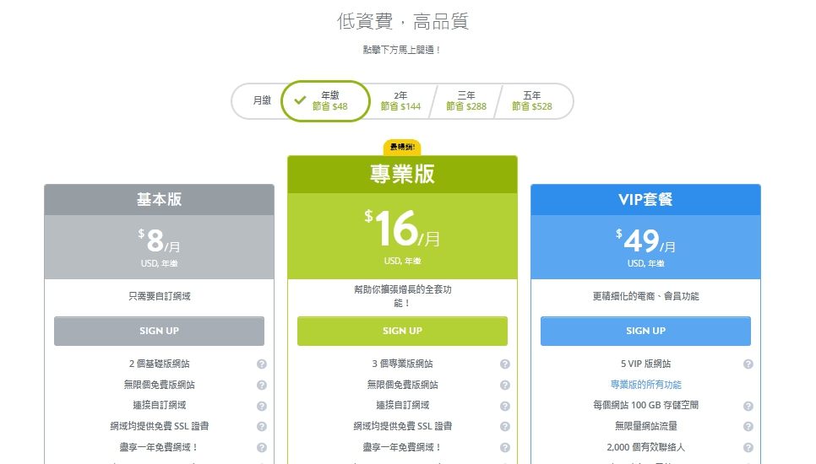Click help icon beside 基本版 網域均提供免費 SSL 證書
The image size is (816, 464).
click(x=262, y=427)
